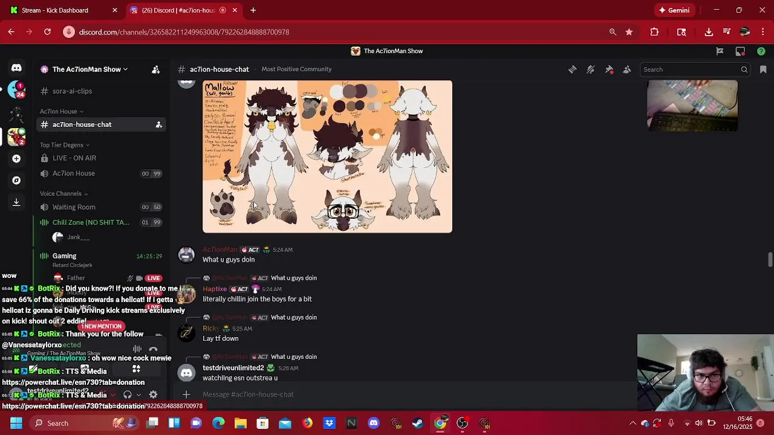Click Download Apps icon in server list
The height and width of the screenshot is (435, 774).
coord(16,202)
